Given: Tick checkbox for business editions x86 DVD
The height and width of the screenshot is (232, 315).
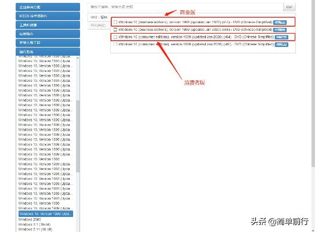Looking at the screenshot, I should (x=115, y=30).
